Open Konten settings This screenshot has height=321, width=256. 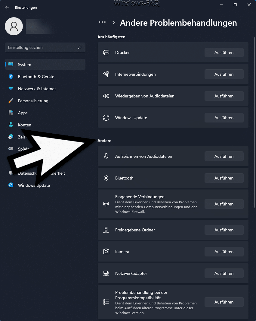click(45, 125)
